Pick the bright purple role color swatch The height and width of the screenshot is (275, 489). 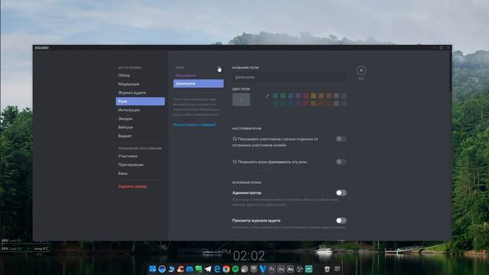[298, 95]
